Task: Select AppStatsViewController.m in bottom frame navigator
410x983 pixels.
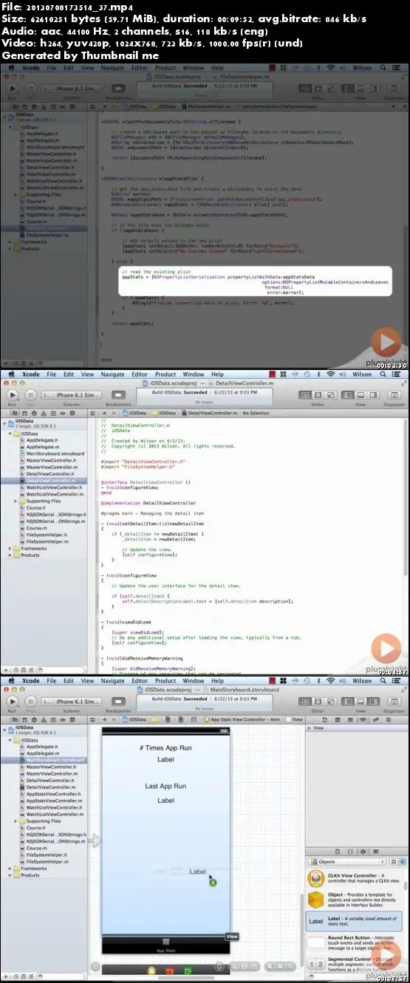Action: pos(55,800)
